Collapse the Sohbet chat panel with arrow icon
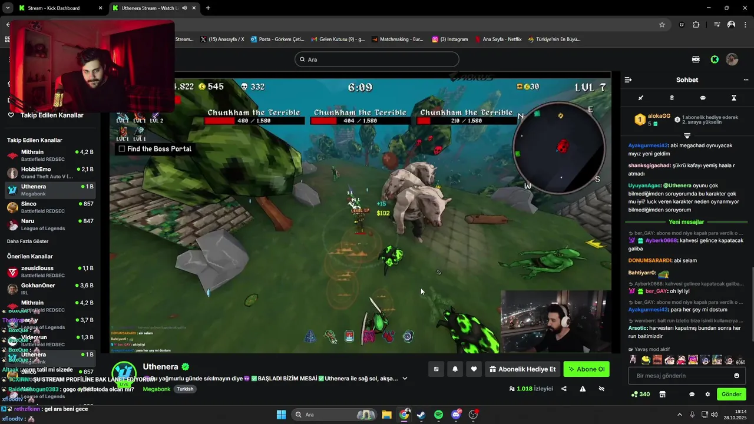 tap(628, 79)
